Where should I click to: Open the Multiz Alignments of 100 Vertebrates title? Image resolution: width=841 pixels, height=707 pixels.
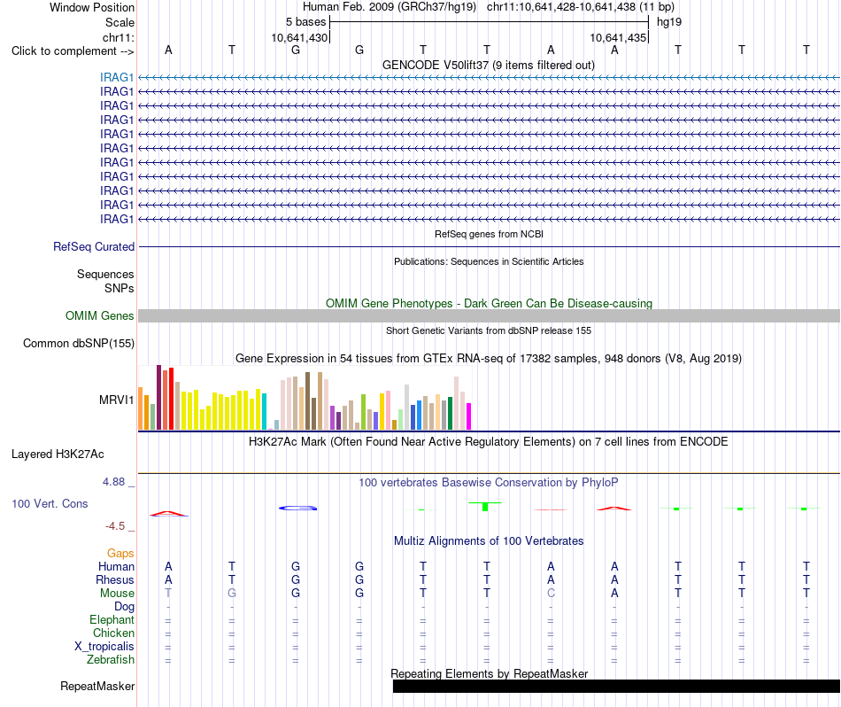point(489,540)
